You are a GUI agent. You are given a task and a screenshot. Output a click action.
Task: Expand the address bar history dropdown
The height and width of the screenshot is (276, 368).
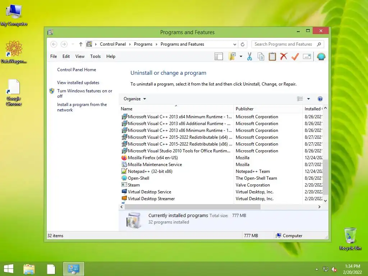click(235, 44)
